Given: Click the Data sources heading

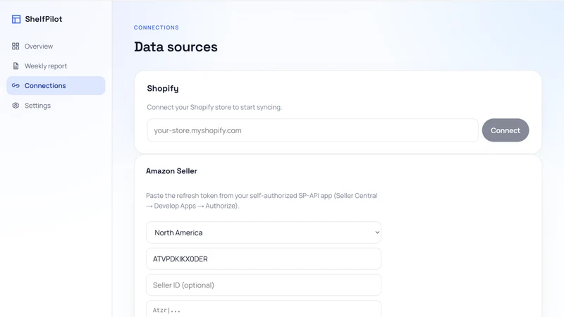Looking at the screenshot, I should (176, 47).
